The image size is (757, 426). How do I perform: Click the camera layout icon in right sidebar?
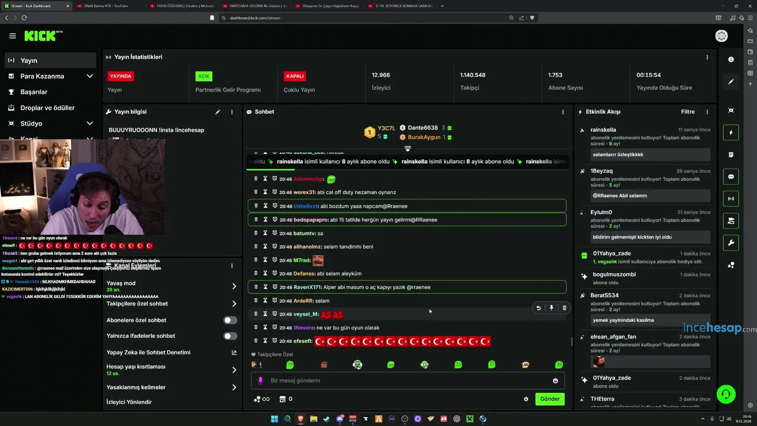pyautogui.click(x=731, y=221)
